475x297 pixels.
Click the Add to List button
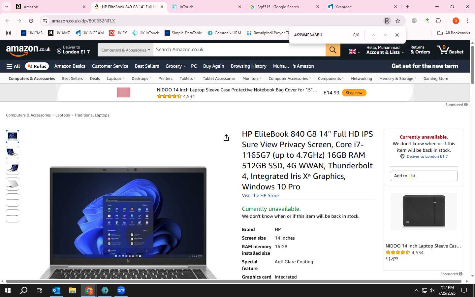[424, 176]
